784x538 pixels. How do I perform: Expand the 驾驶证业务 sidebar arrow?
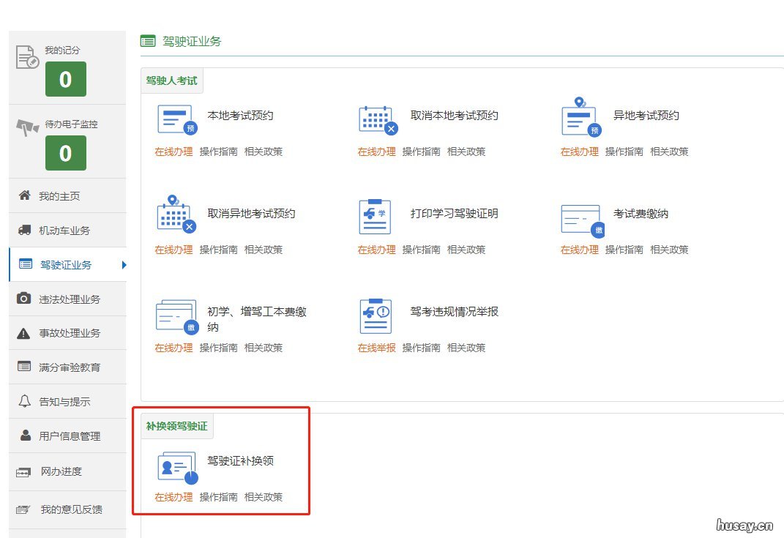pos(124,266)
